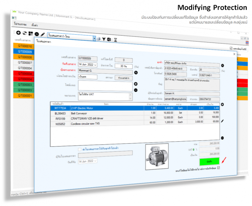
Task: Toggle the checkbox at top right of main window
Action: pyautogui.click(x=231, y=48)
